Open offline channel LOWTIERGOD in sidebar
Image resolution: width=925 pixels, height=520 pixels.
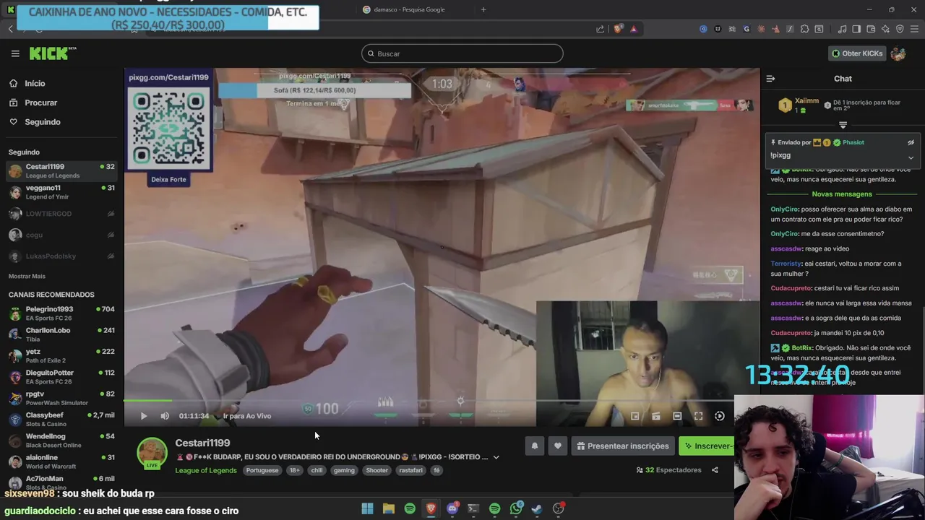[x=61, y=214]
